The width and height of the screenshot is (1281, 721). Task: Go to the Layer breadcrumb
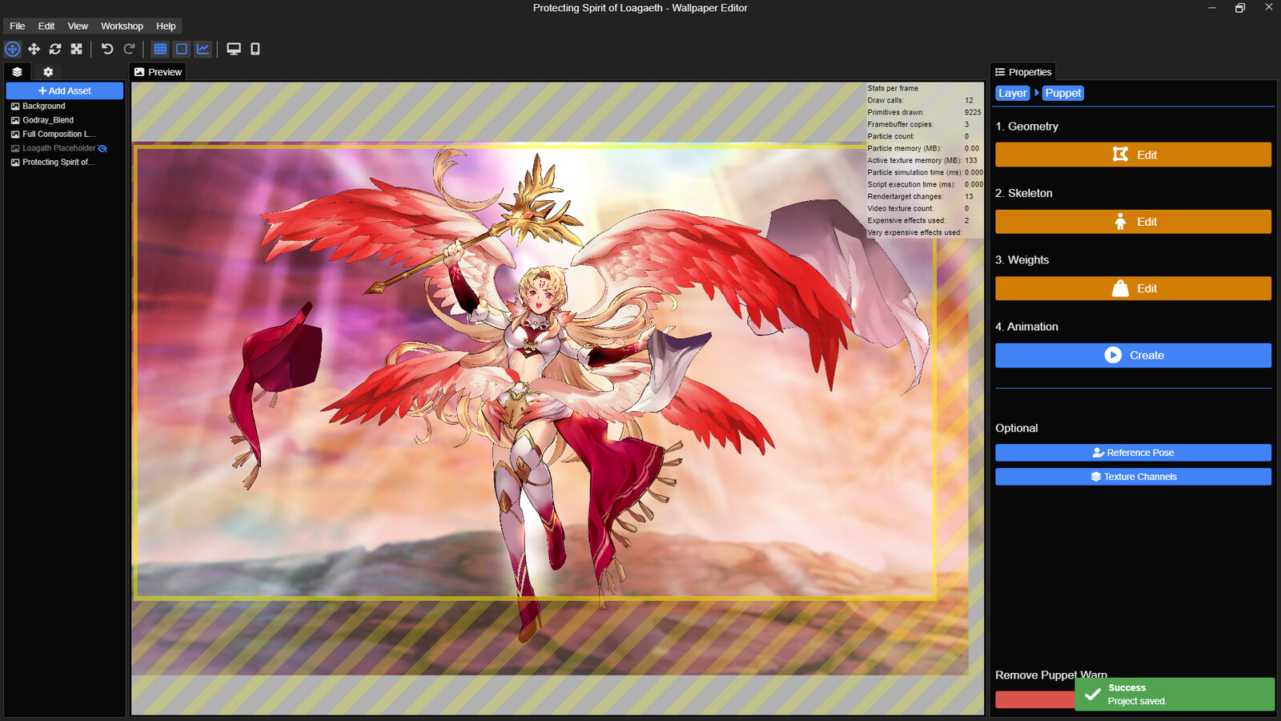point(1013,93)
